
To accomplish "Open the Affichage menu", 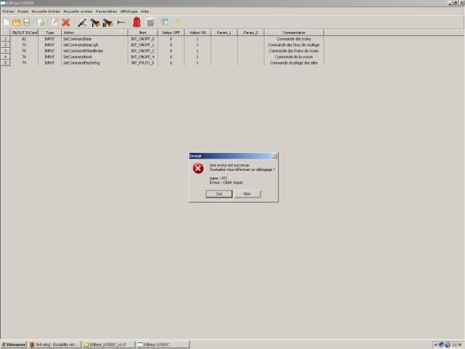I will point(129,12).
